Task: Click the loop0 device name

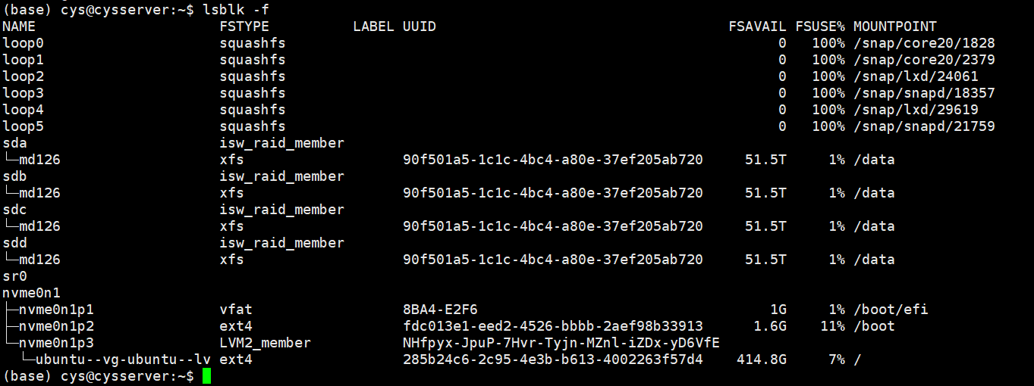Action: pyautogui.click(x=24, y=43)
